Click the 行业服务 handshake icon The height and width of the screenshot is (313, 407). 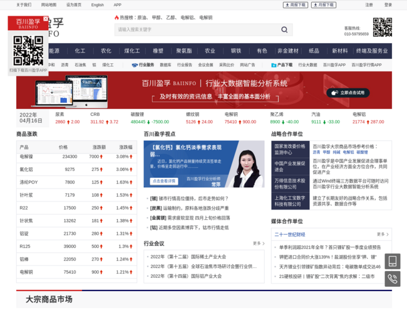[x=135, y=65]
